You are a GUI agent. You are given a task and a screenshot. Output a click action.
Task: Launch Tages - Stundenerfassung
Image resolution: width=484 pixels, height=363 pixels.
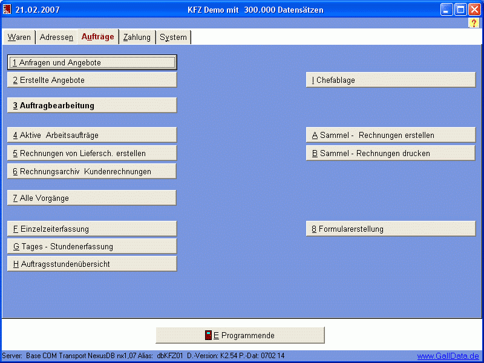92,246
